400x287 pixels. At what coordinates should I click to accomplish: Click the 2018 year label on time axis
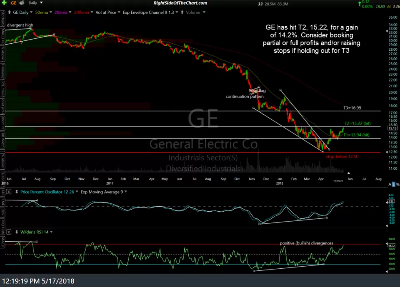[x=280, y=183]
